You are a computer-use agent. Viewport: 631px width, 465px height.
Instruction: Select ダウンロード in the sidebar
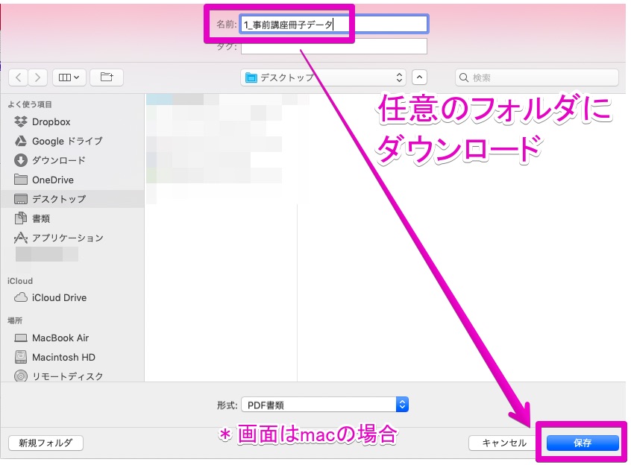click(x=72, y=160)
